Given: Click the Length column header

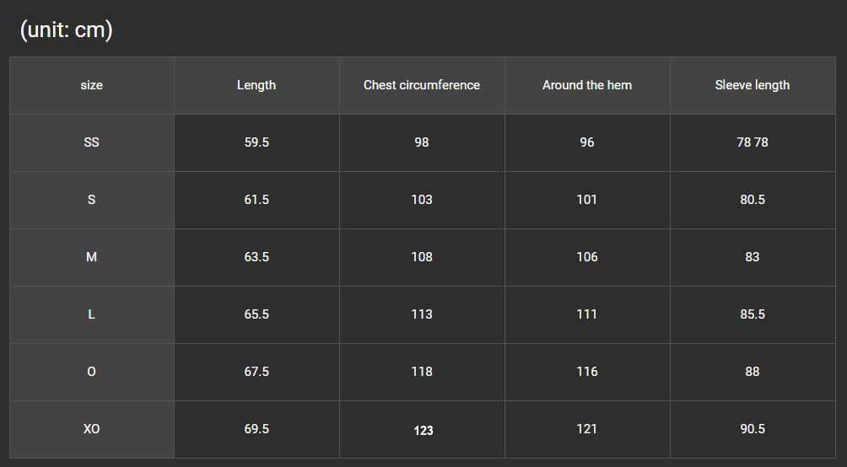Looking at the screenshot, I should tap(256, 85).
